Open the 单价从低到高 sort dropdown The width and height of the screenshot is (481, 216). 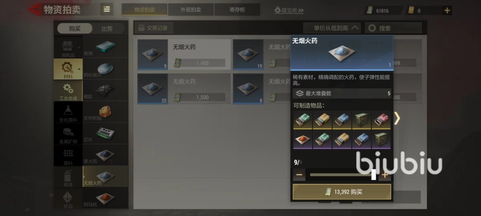point(332,28)
